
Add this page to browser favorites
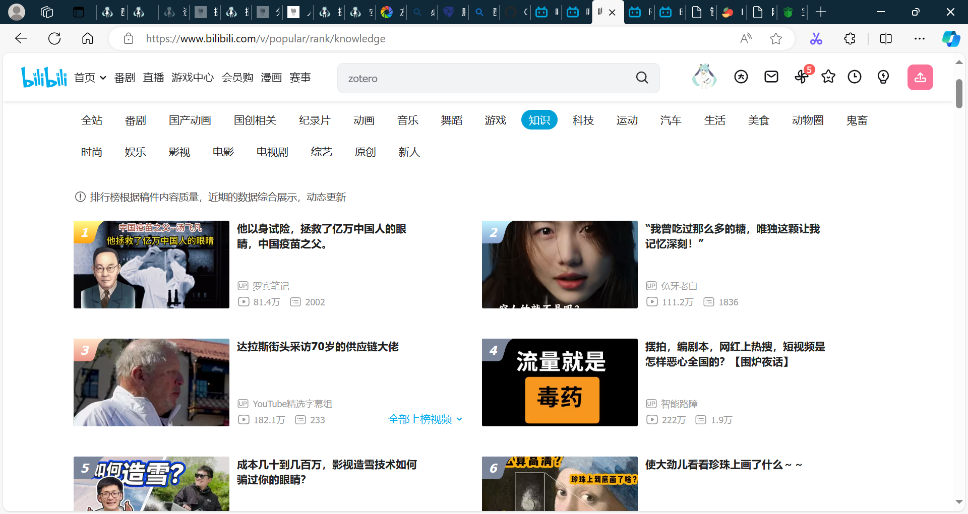tap(776, 38)
